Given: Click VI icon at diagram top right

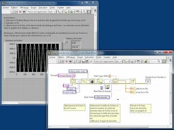Looking at the screenshot, I should click(x=169, y=60).
